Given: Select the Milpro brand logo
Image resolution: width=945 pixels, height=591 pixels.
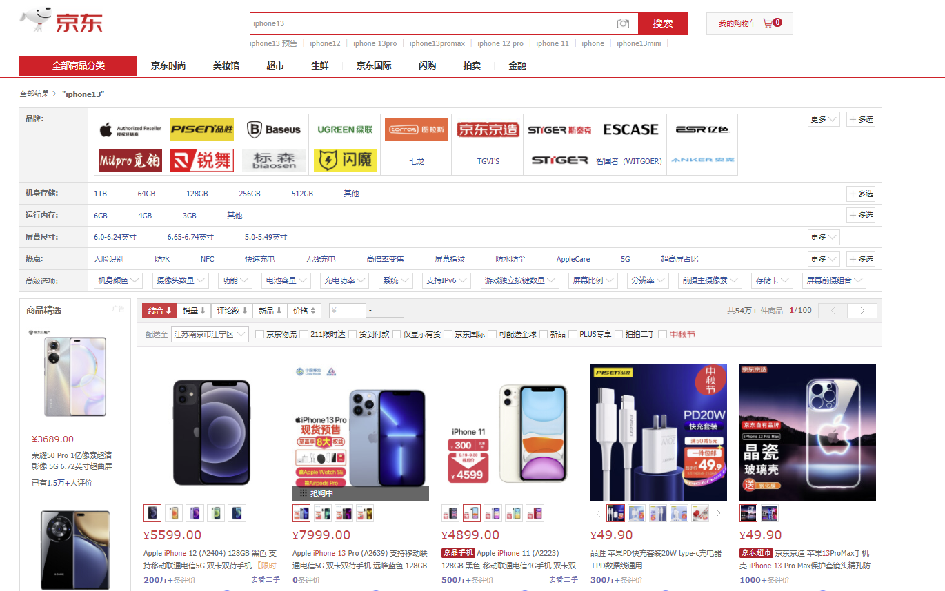Looking at the screenshot, I should pyautogui.click(x=130, y=160).
